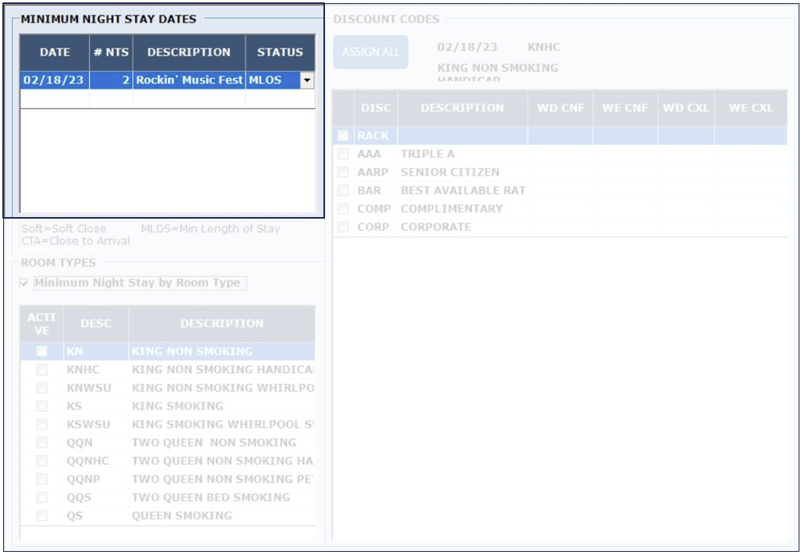The image size is (801, 555).
Task: Select the AARP Senior Citizen checkbox
Action: click(343, 173)
